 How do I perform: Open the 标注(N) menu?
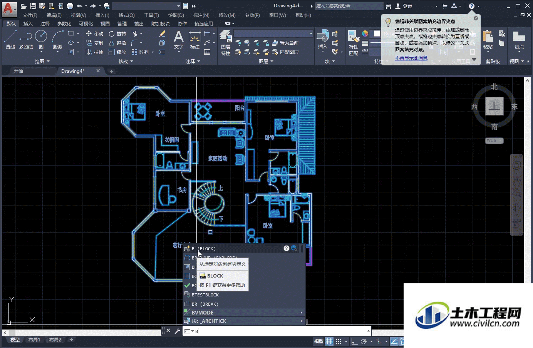pyautogui.click(x=201, y=15)
